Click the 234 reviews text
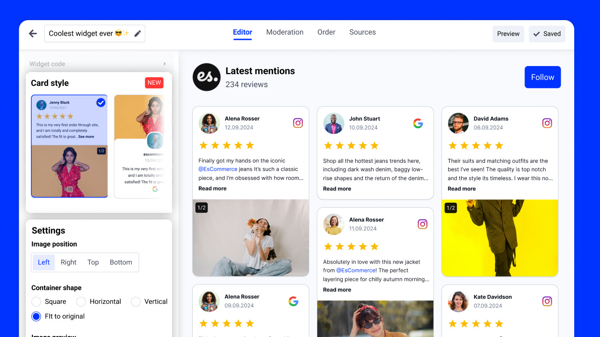600x337 pixels. (x=247, y=85)
